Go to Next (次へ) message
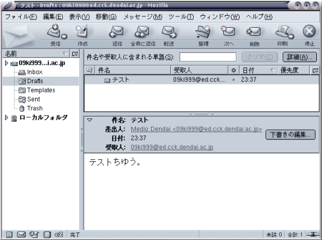Screen dimensions: 322x240 coord(228,31)
